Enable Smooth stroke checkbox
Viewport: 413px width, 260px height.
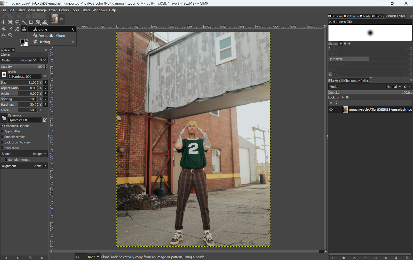[2, 137]
